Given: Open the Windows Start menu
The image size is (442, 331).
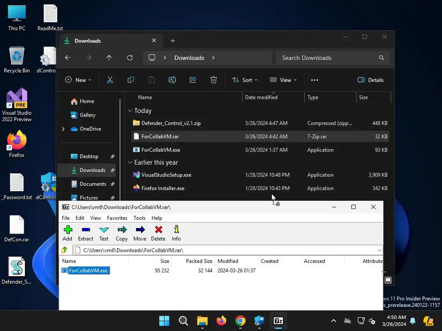Looking at the screenshot, I should [x=164, y=321].
